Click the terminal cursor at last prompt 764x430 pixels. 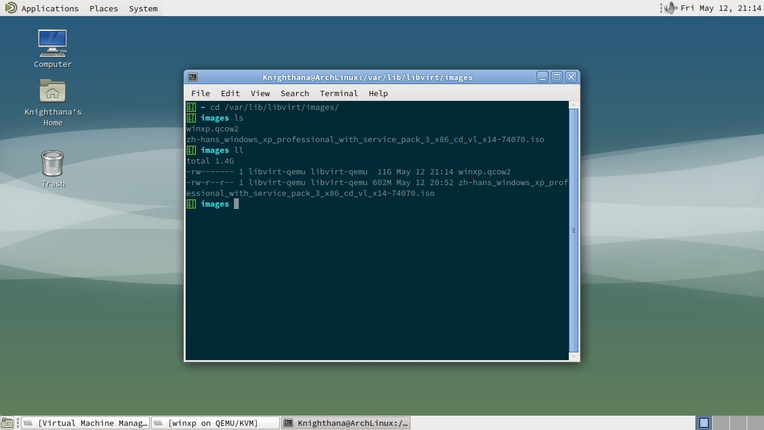point(236,204)
